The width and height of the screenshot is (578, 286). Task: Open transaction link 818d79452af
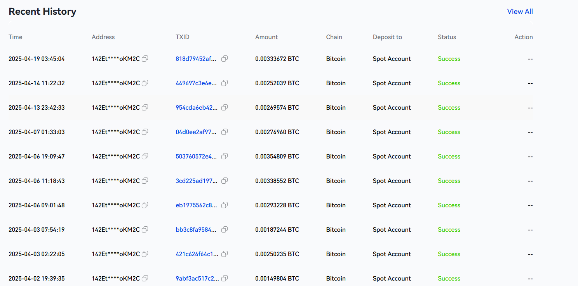click(x=197, y=59)
